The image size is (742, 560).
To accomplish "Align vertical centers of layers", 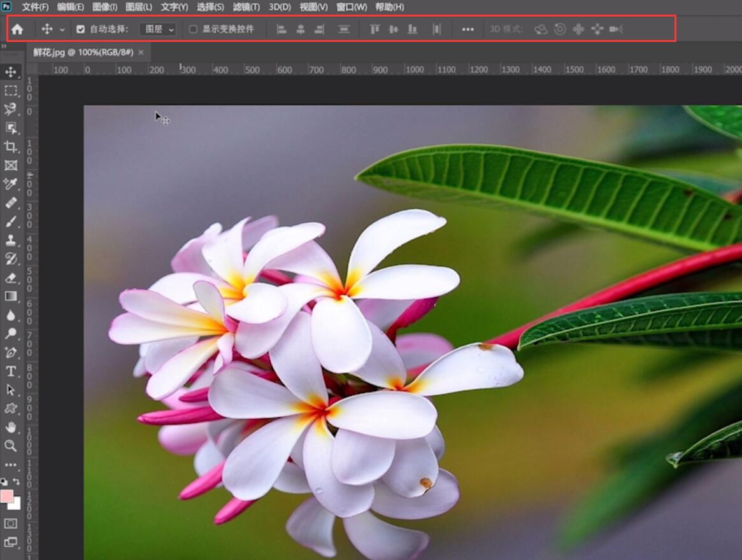I will coord(394,29).
